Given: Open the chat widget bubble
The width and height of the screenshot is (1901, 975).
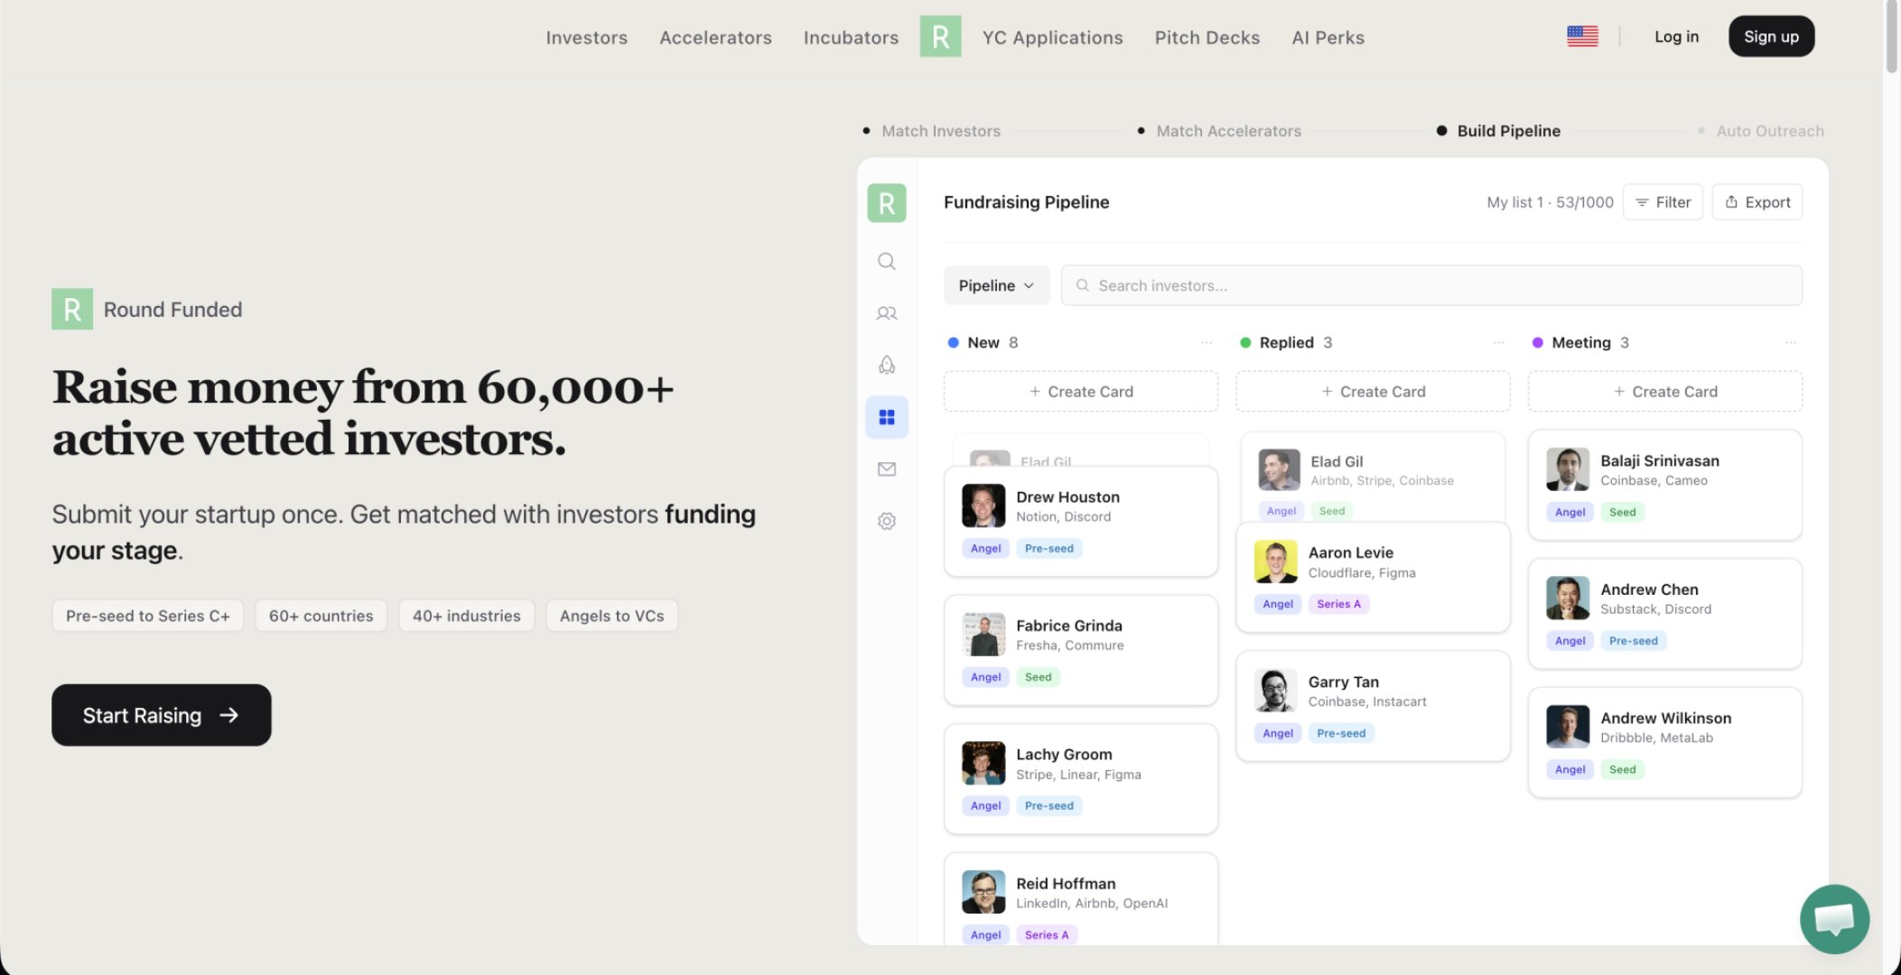Looking at the screenshot, I should point(1834,919).
